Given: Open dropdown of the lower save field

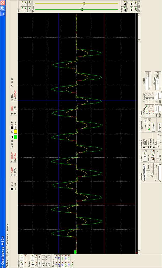Looking at the screenshot, I should pos(160,164).
